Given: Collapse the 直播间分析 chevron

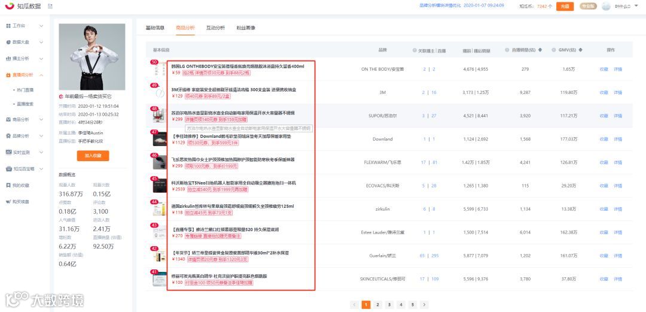Looking at the screenshot, I should point(41,75).
